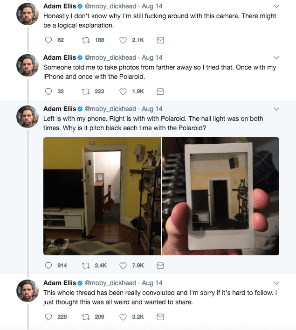Viewport: 296px width, 330px height.
Task: Retweet the tweet with 223 retweets
Action: (x=86, y=91)
